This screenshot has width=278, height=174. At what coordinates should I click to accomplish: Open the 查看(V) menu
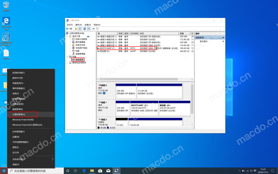pyautogui.click(x=88, y=25)
